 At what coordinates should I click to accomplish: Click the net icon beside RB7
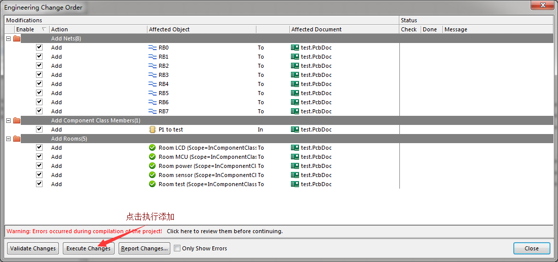[153, 111]
